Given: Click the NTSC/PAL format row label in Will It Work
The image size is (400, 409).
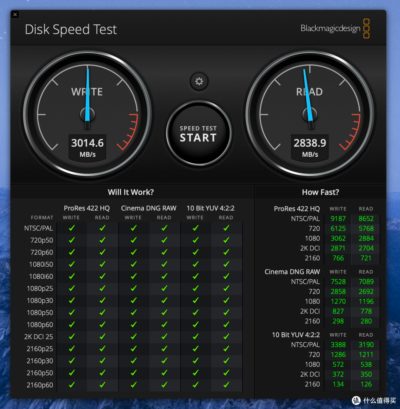Looking at the screenshot, I should pos(39,228).
